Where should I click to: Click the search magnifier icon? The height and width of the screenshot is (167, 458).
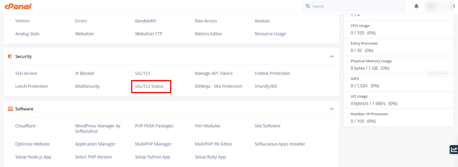pyautogui.click(x=308, y=6)
